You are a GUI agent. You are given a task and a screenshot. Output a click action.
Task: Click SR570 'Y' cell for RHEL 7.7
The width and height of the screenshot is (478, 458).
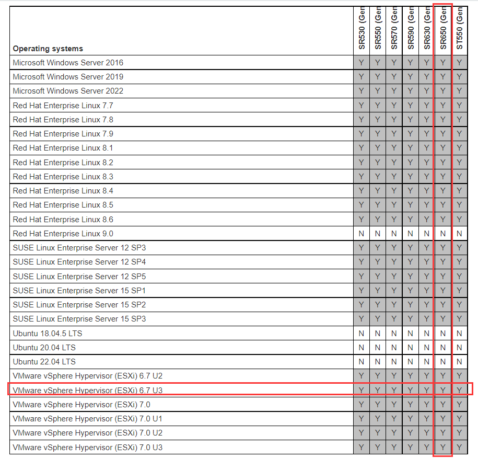[394, 105]
